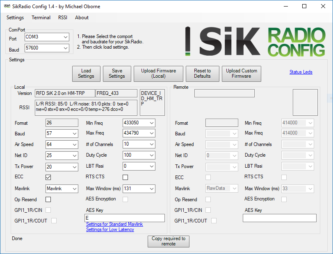Image resolution: width=333 pixels, height=254 pixels.
Task: Open the RSSI menu
Action: (63, 18)
